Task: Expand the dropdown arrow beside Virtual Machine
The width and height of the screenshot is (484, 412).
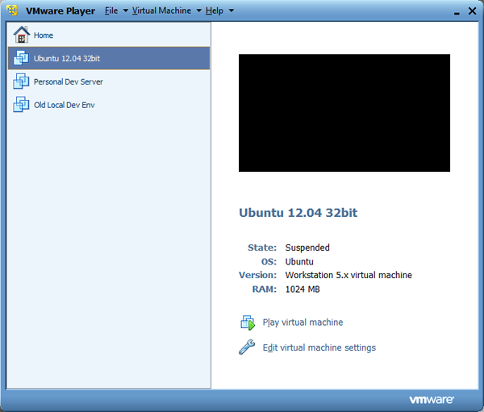Action: [x=199, y=10]
